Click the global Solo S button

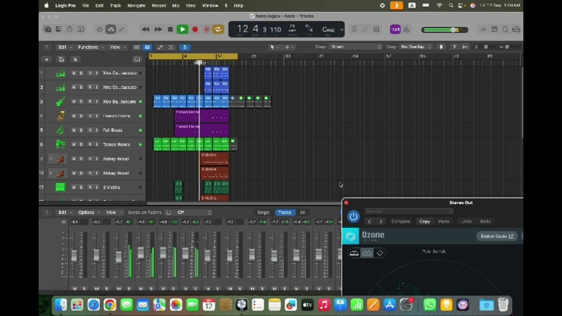tap(75, 59)
